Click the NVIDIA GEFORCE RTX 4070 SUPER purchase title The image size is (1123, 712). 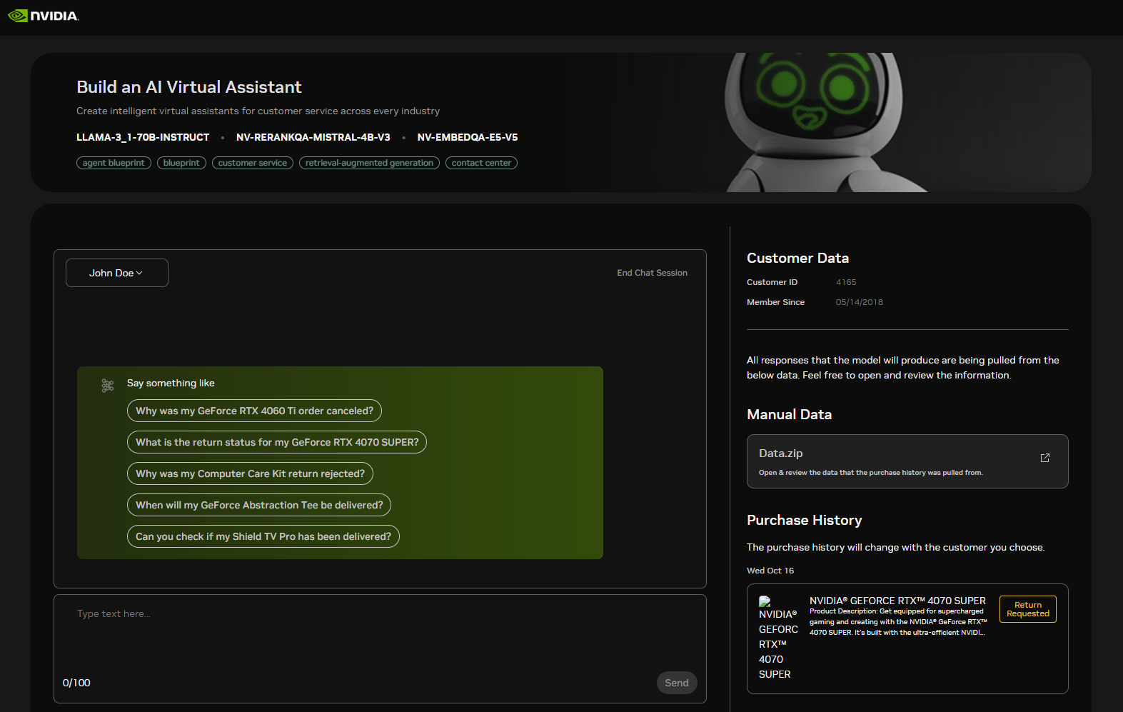pos(897,601)
